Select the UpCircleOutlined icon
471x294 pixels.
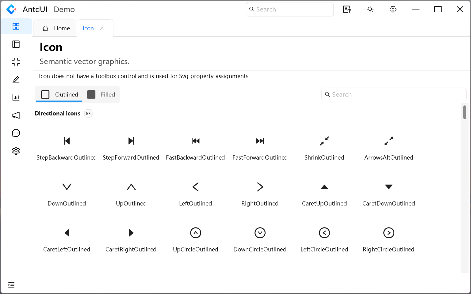196,233
